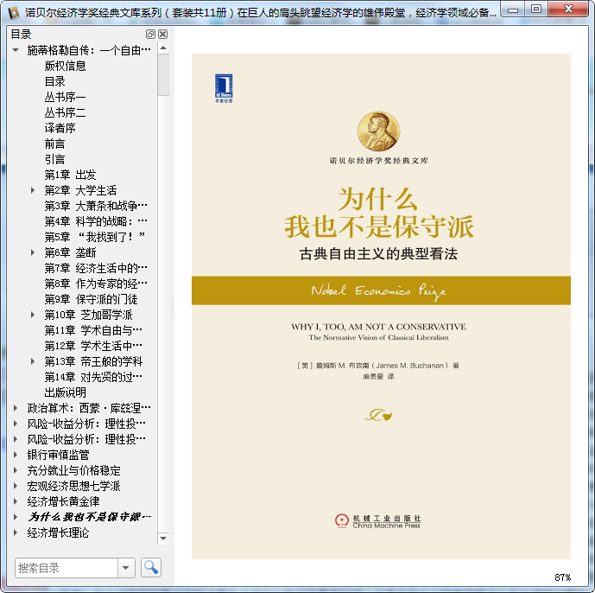Expand the bold 为什么我也不是保守派 node
Viewport: 595px width, 593px height.
(16, 517)
